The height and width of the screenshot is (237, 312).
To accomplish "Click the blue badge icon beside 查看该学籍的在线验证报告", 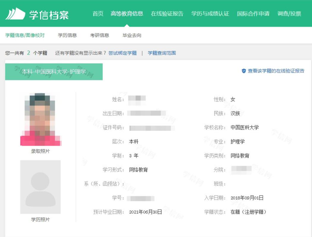I will (x=244, y=71).
